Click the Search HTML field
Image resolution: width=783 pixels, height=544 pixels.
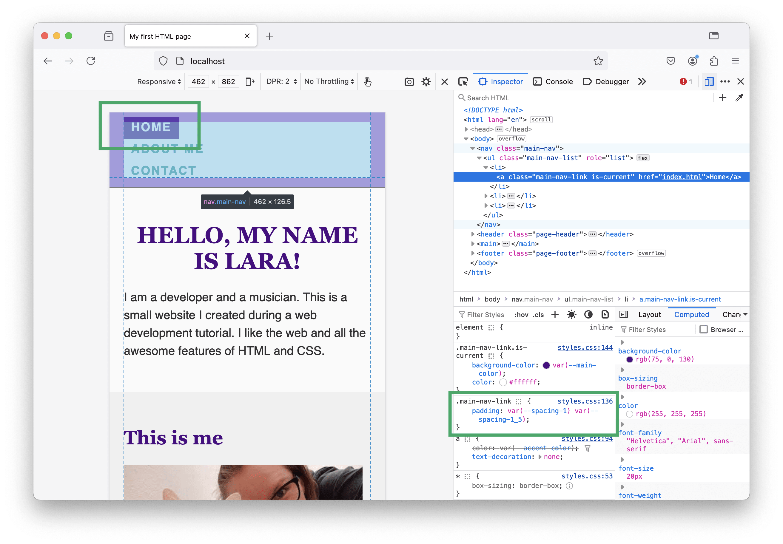tap(580, 98)
